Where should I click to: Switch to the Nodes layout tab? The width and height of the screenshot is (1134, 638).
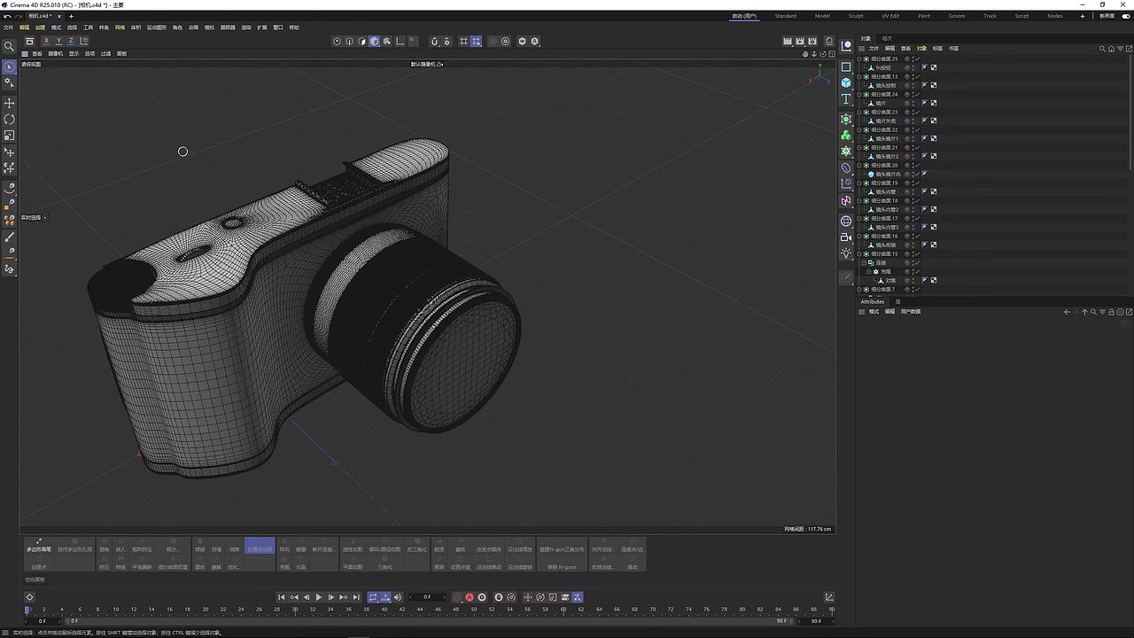click(1054, 16)
